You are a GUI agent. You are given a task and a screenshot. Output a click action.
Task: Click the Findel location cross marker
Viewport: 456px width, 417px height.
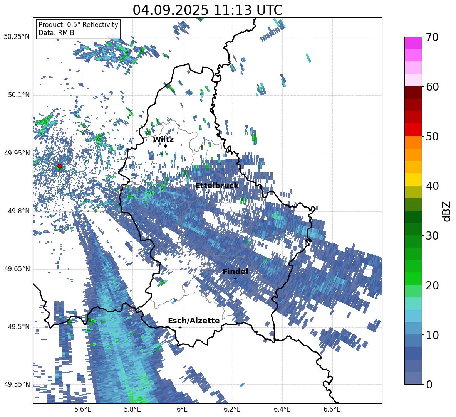point(235,278)
